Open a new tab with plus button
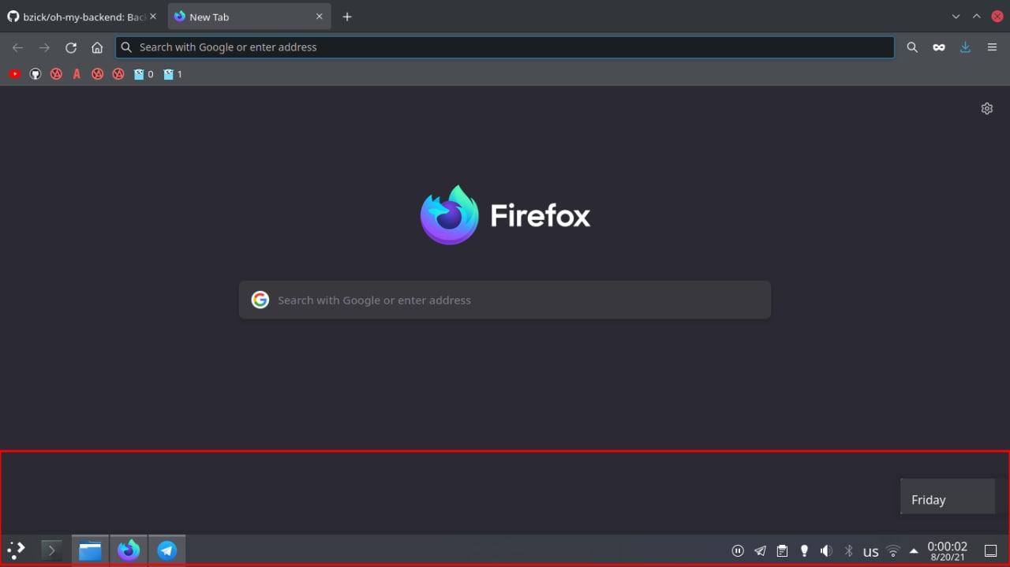 (x=347, y=17)
